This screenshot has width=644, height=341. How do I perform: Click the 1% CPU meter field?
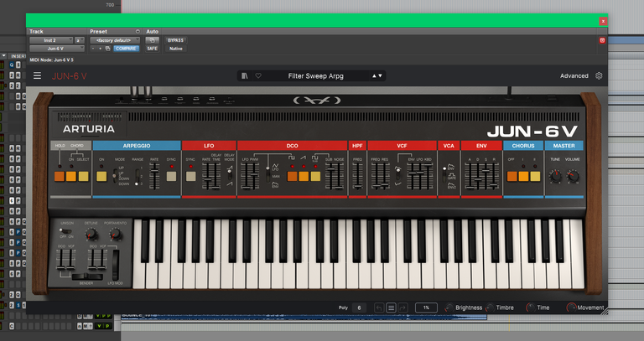(x=426, y=307)
